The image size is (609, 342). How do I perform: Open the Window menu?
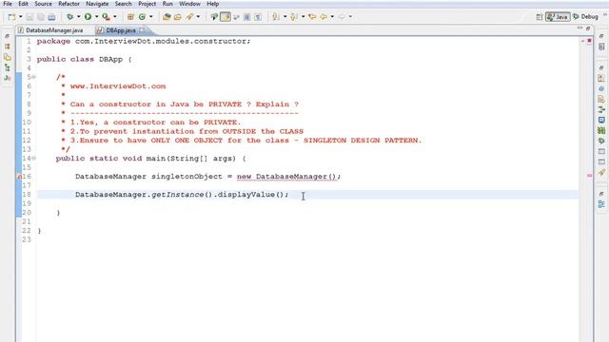coord(190,4)
